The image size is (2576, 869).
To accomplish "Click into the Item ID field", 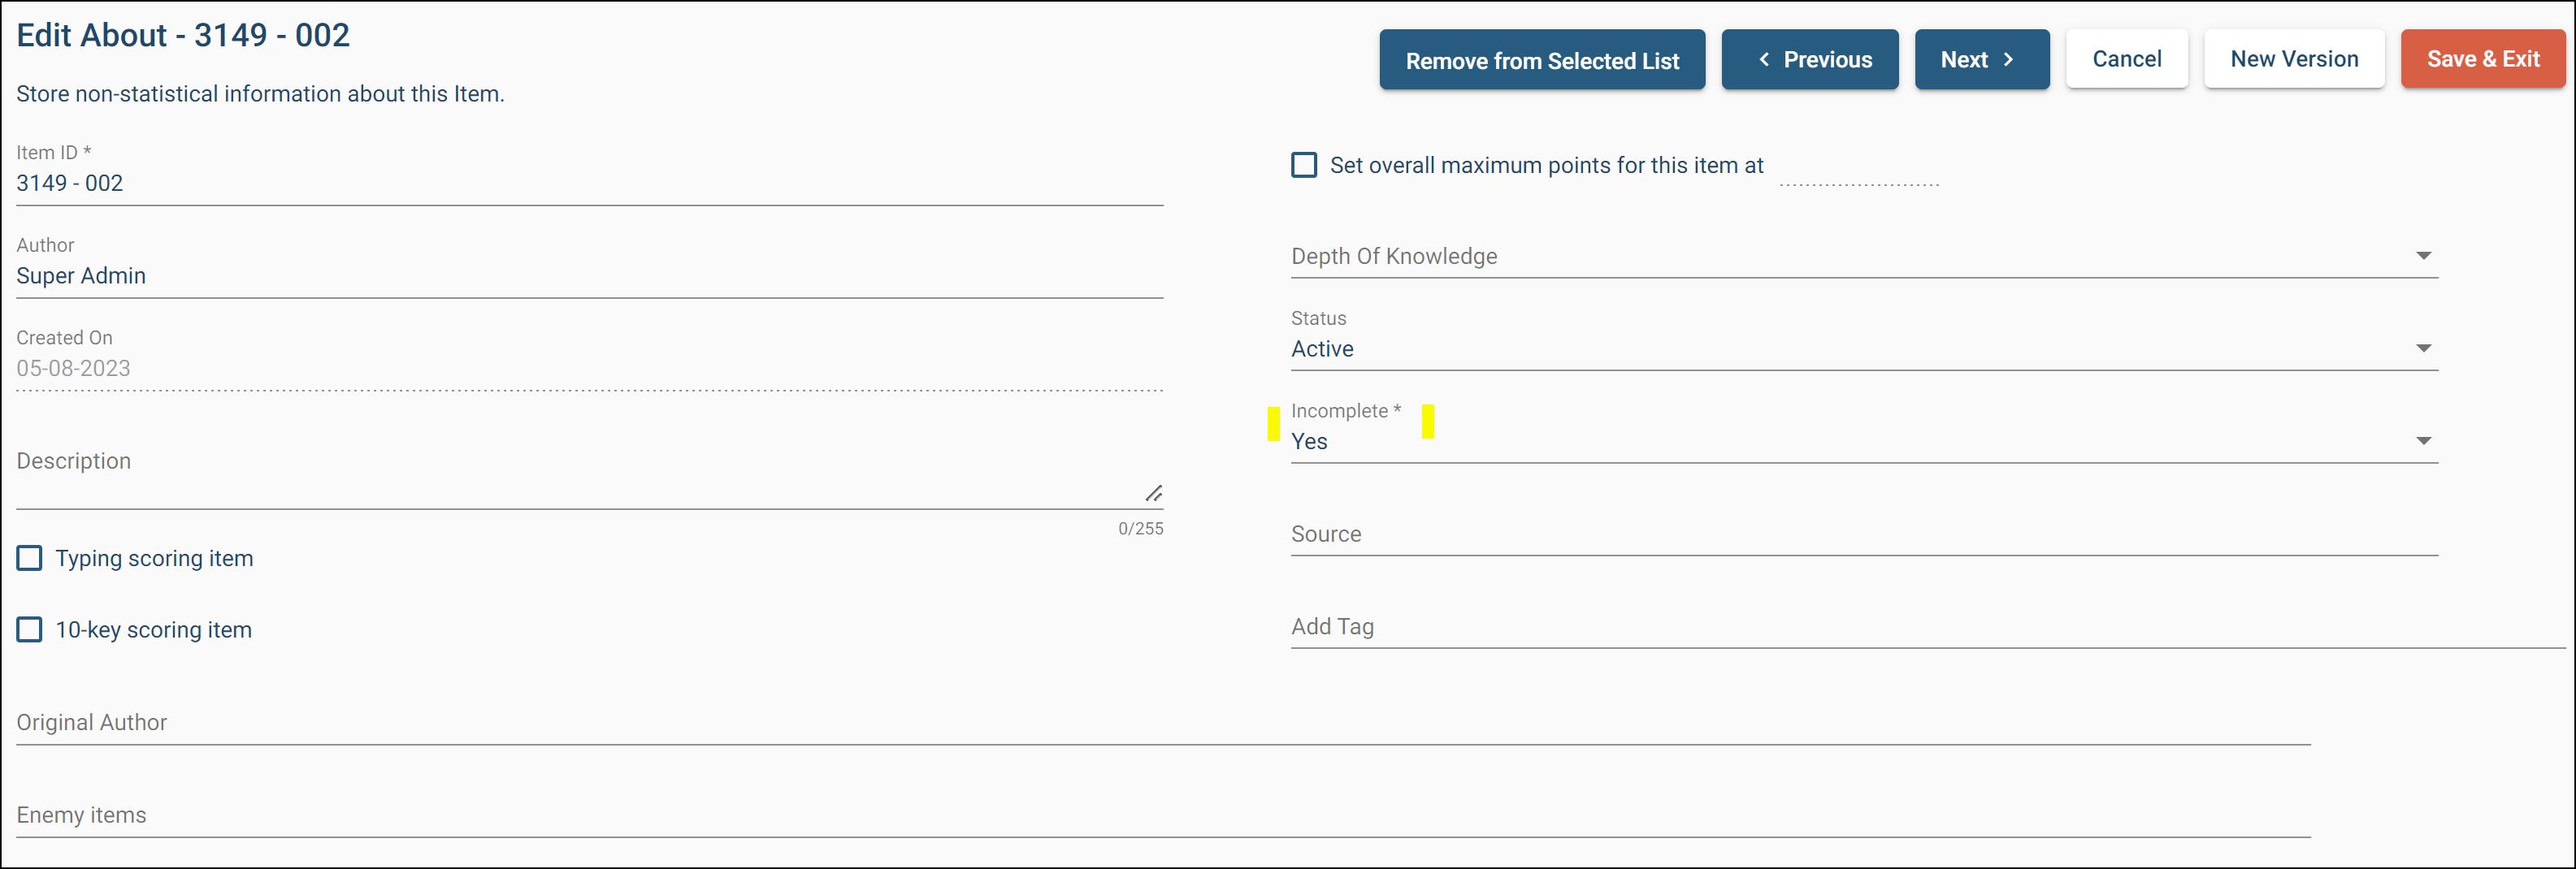I will 589,184.
